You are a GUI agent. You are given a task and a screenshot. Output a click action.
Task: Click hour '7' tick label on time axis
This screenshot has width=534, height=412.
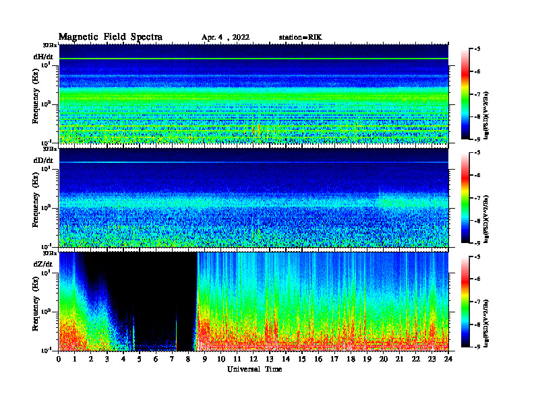[173, 359]
